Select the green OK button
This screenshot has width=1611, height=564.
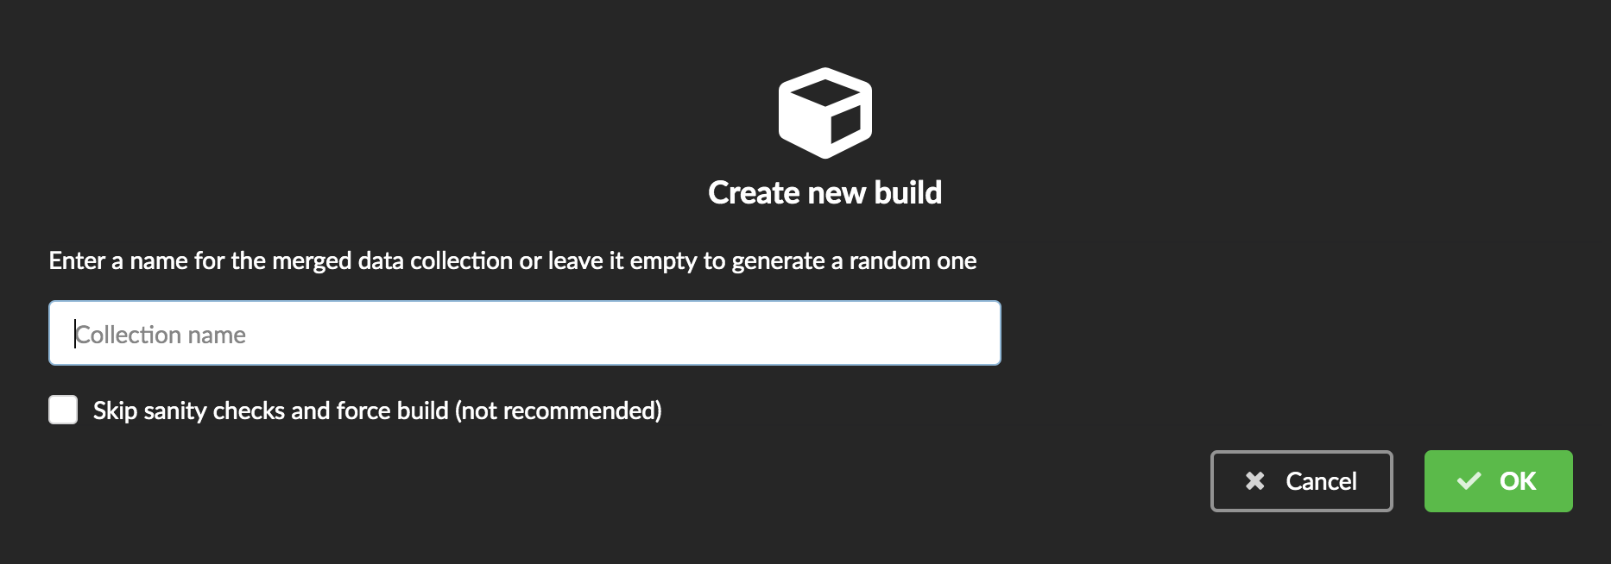[x=1499, y=481]
